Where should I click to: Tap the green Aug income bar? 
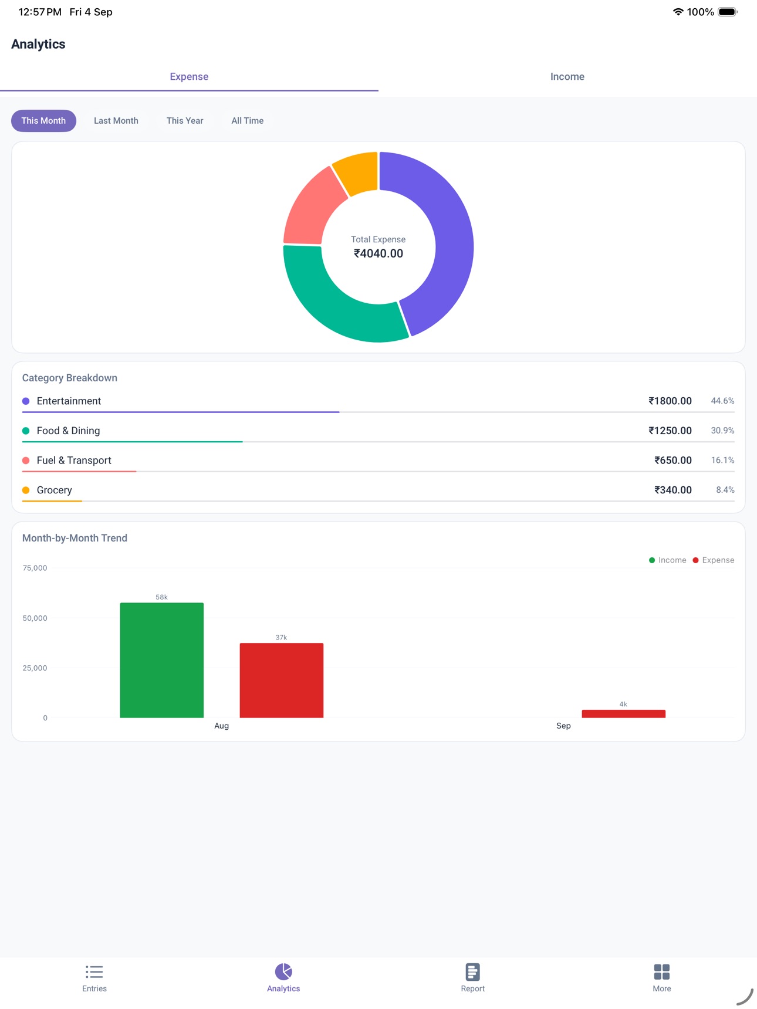pyautogui.click(x=162, y=660)
